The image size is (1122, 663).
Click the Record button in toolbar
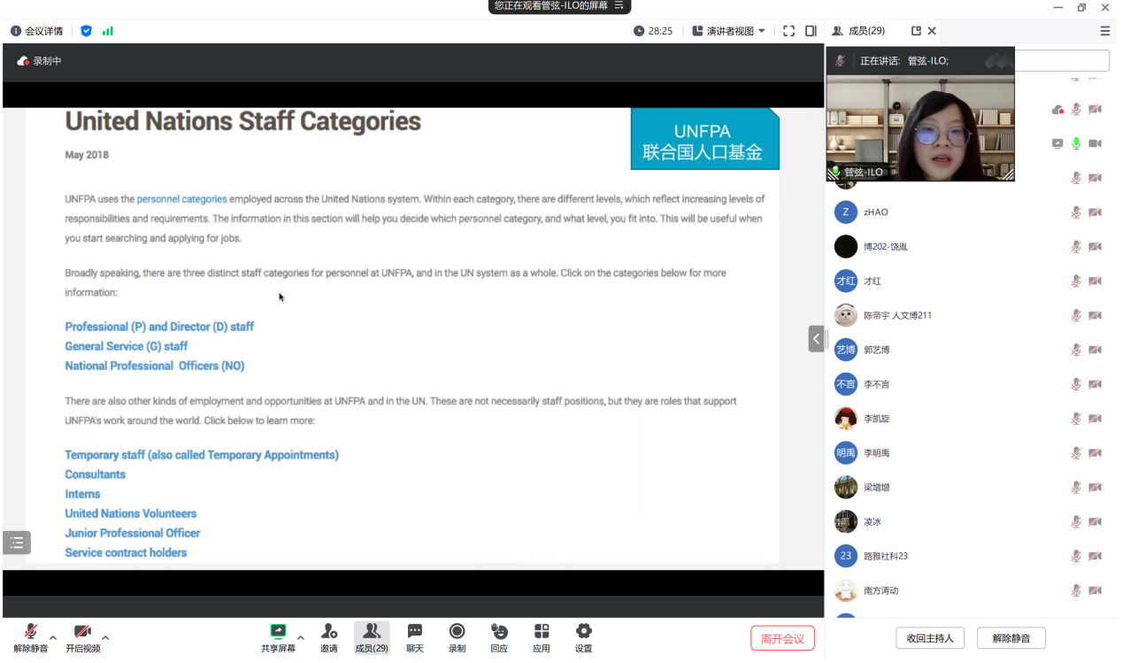click(457, 636)
